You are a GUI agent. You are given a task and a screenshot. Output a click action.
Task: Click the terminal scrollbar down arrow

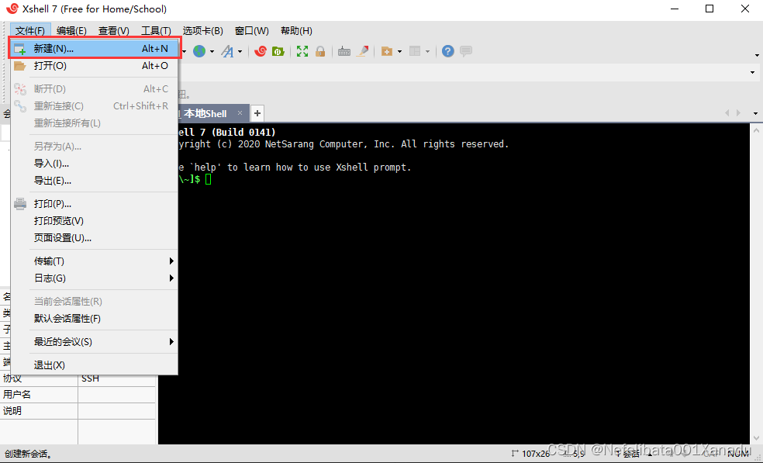tap(756, 438)
